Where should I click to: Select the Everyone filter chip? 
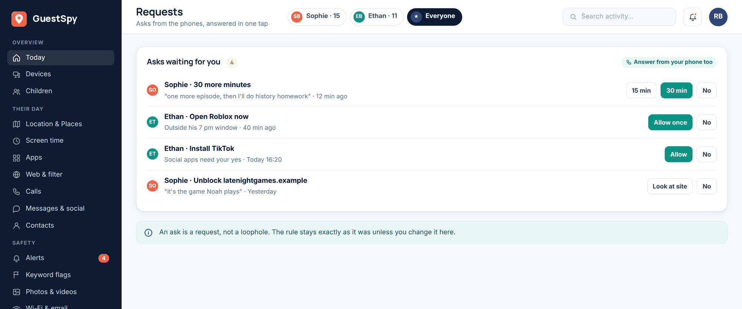click(x=434, y=17)
